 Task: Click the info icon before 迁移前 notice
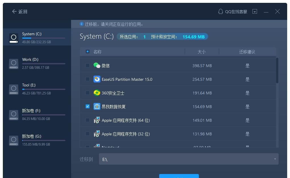[81, 24]
